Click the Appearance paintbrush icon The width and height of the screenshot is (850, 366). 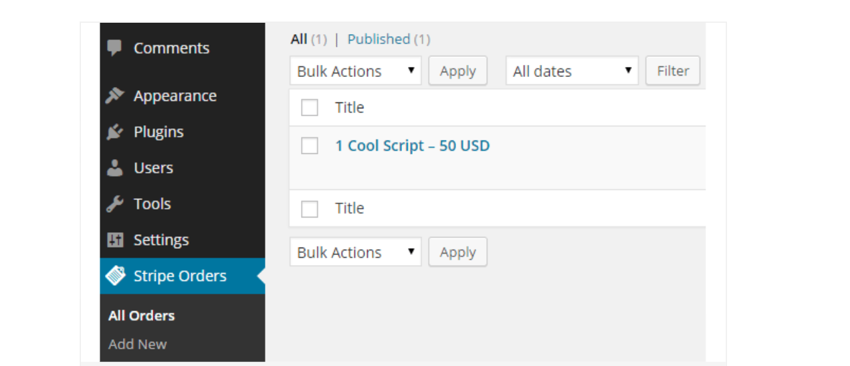pos(115,96)
